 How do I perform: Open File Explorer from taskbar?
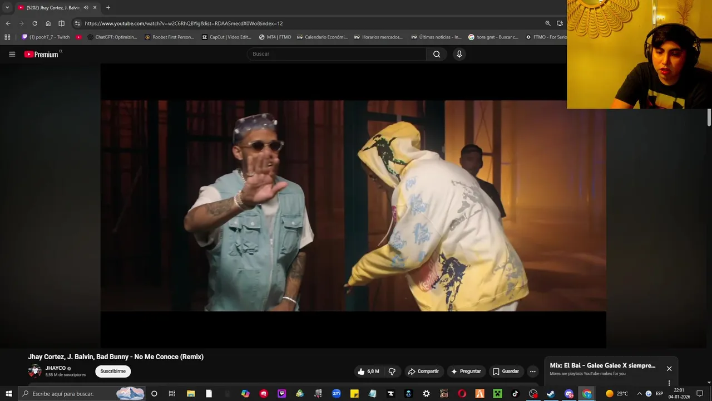click(191, 394)
